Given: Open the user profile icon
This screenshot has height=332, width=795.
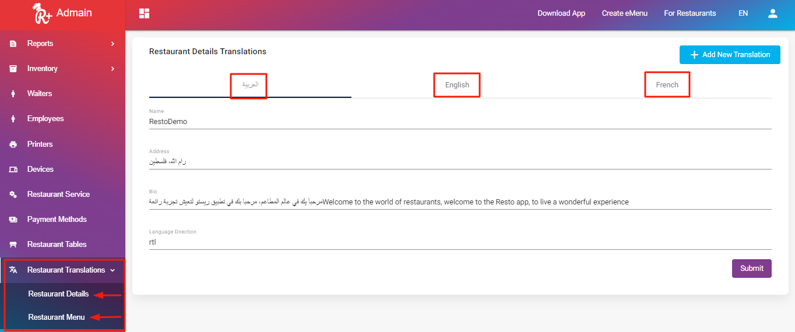Looking at the screenshot, I should 773,13.
